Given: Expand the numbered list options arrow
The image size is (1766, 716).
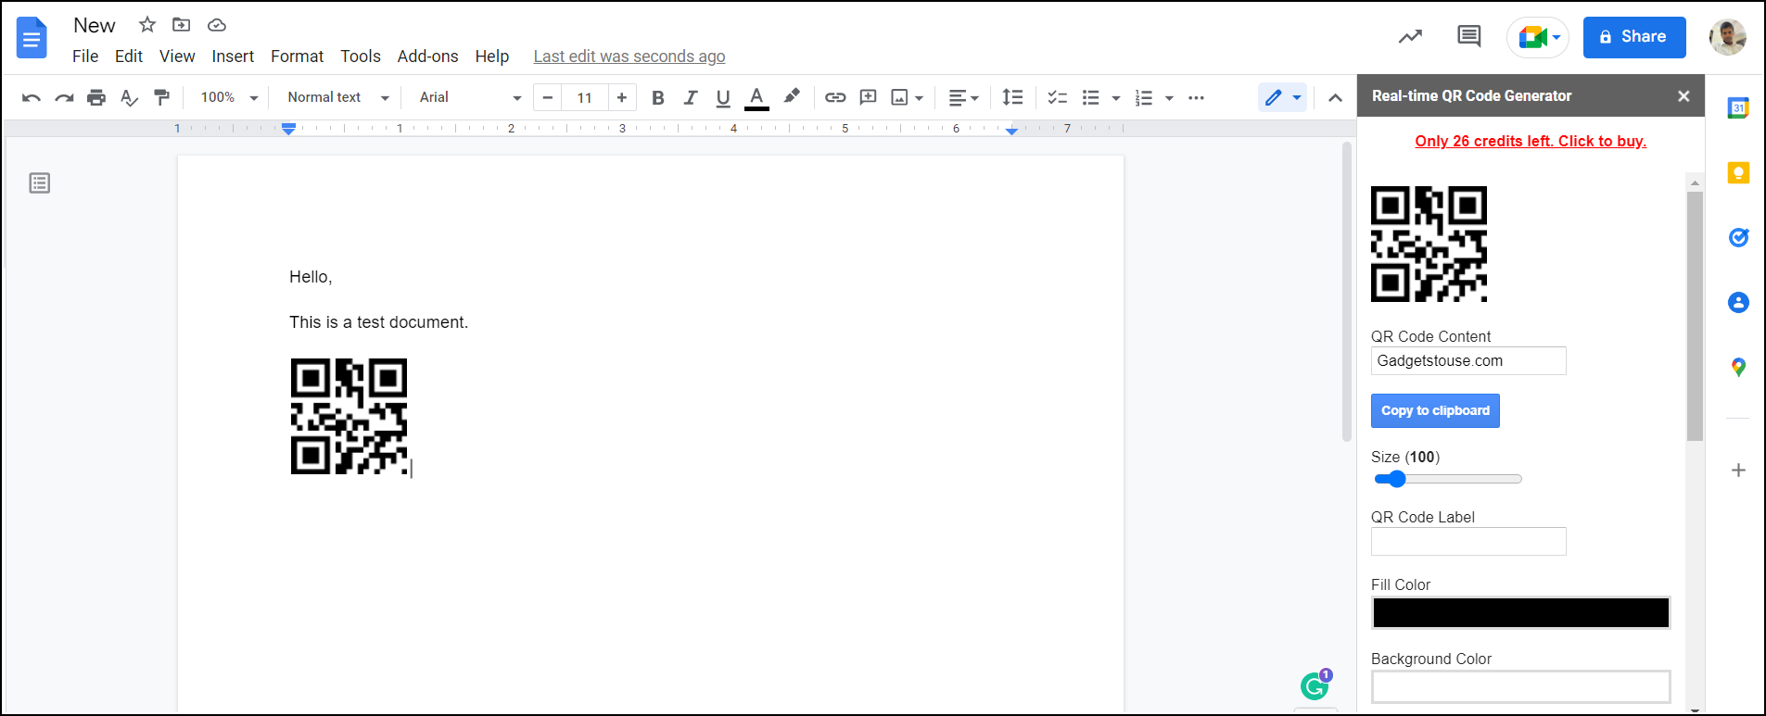Looking at the screenshot, I should pos(1169,98).
